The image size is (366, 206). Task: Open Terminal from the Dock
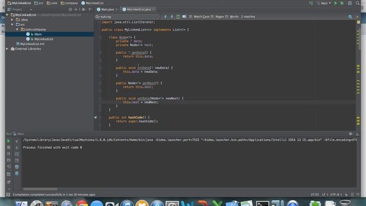point(262,203)
